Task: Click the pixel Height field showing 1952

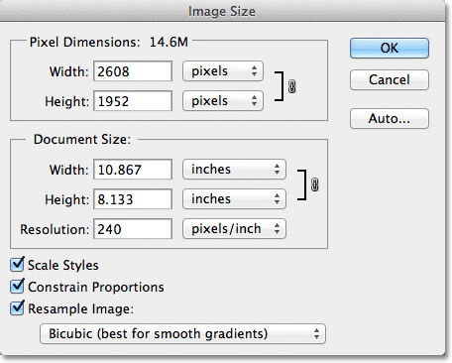Action: (x=133, y=101)
